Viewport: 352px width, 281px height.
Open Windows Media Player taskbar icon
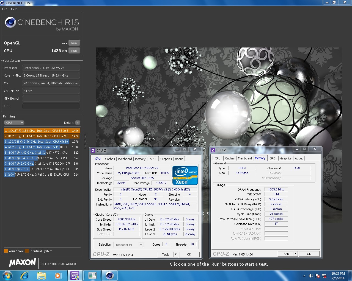(x=58, y=276)
